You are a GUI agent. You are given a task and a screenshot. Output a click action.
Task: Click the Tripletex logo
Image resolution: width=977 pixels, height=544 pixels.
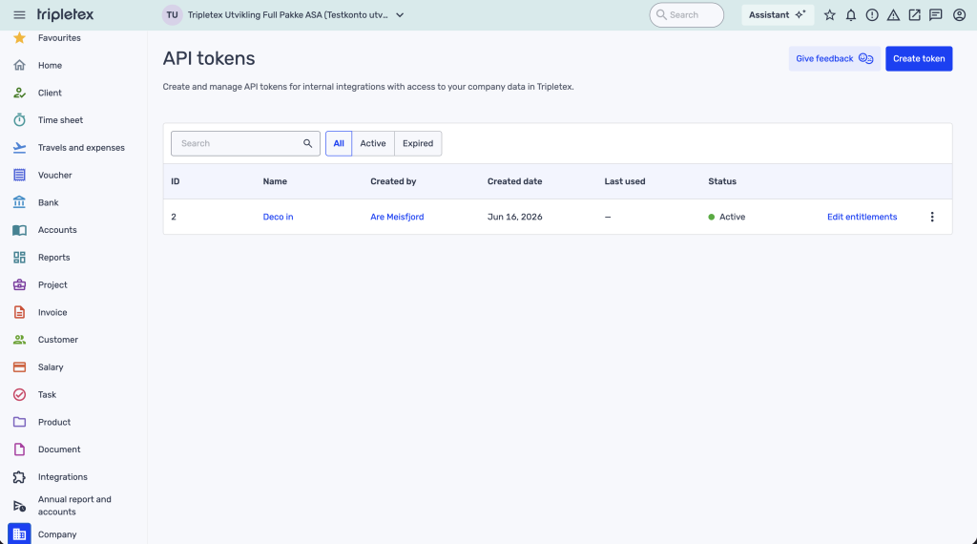coord(66,14)
